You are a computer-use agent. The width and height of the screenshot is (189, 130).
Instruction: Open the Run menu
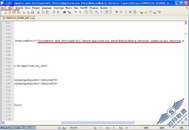click(76, 8)
